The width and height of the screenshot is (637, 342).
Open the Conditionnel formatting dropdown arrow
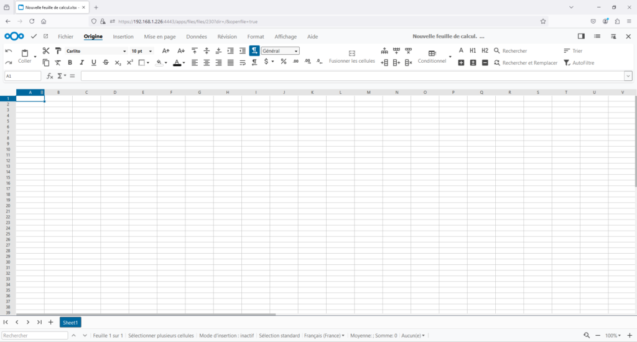450,57
